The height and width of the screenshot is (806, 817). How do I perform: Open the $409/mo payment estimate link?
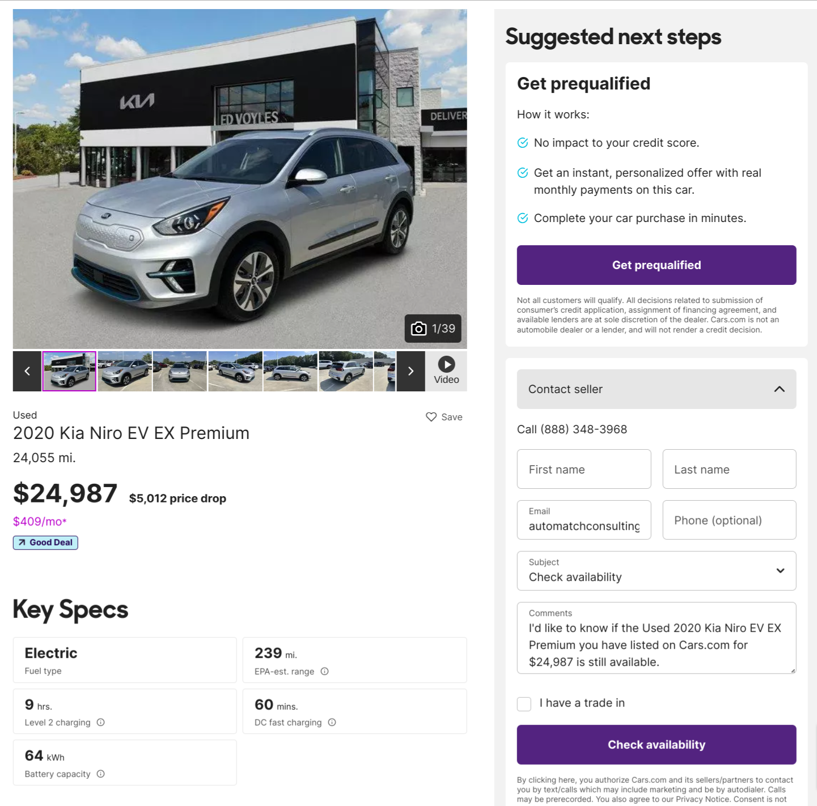40,521
